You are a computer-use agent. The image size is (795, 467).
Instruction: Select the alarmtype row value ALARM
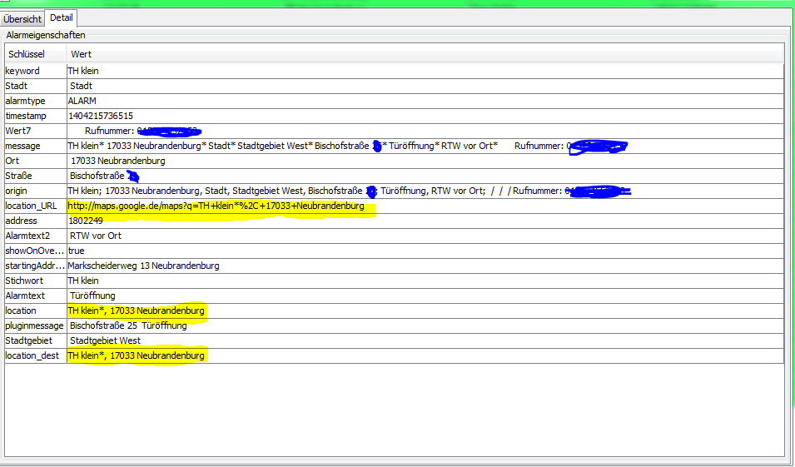pyautogui.click(x=82, y=101)
